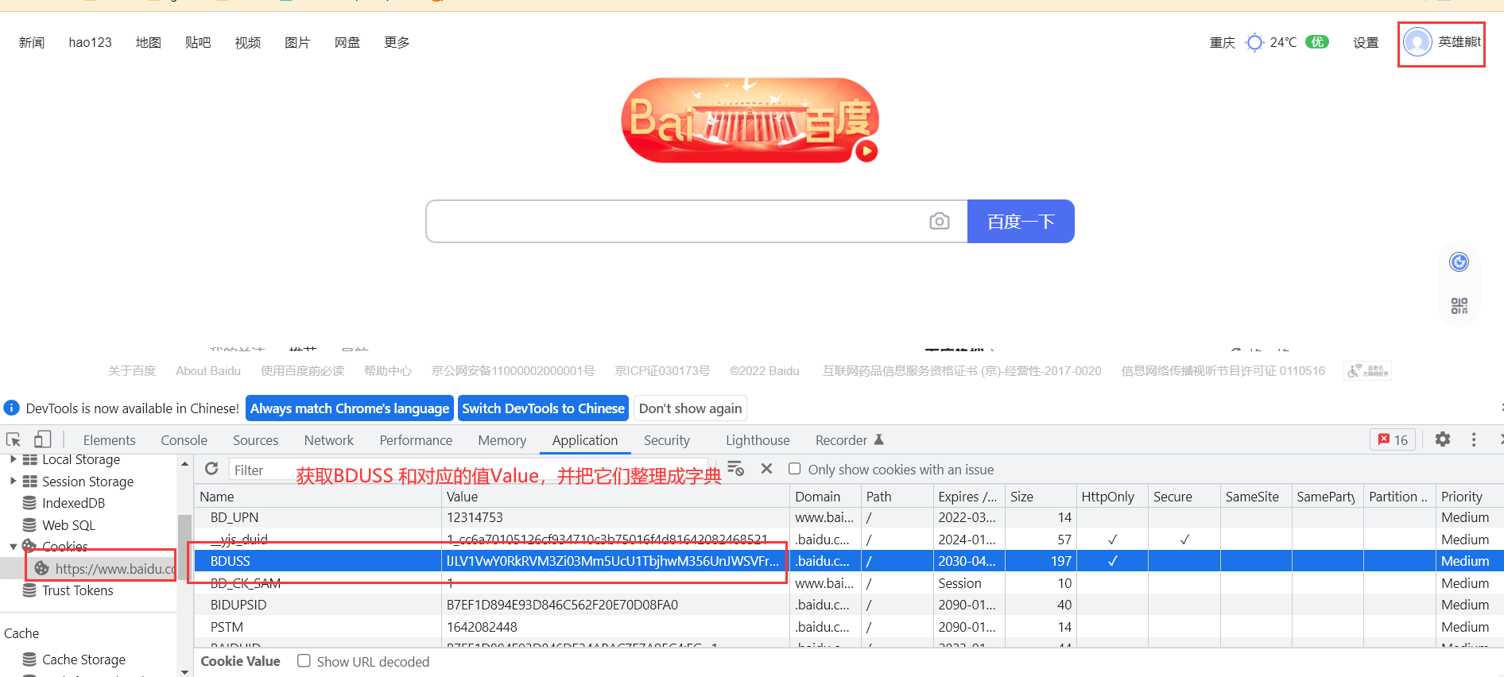Switch to the Elements tab

tap(109, 440)
